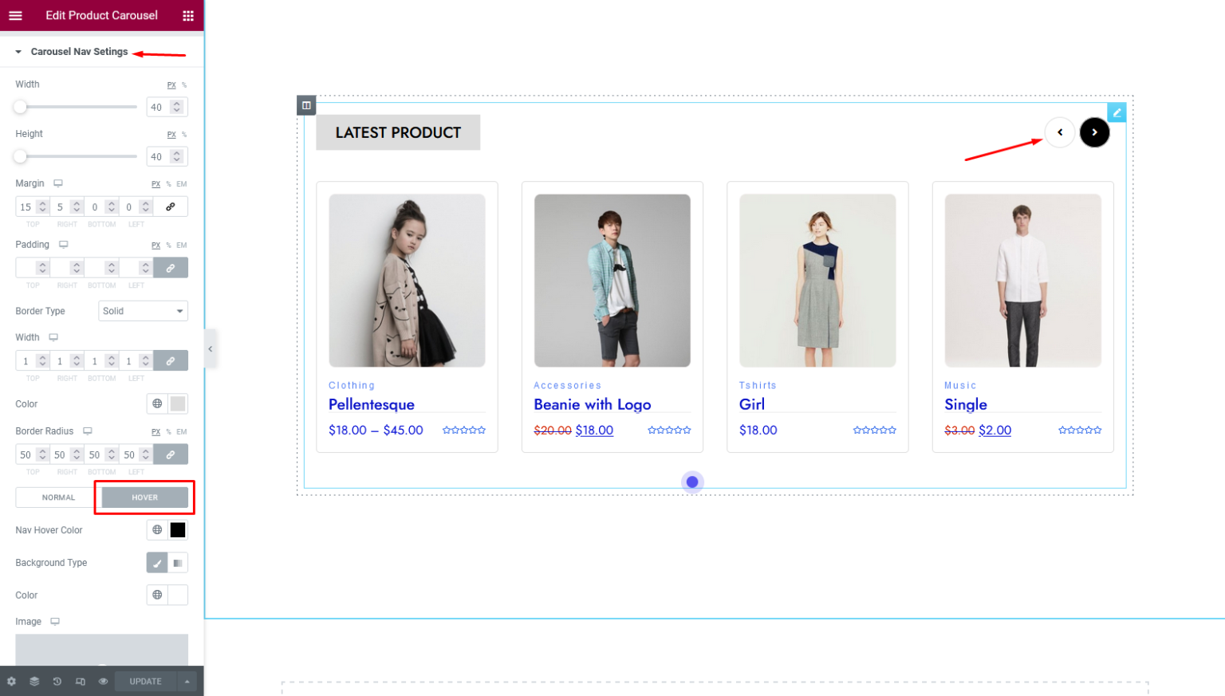Click the UPDATE button
The image size is (1225, 696).
(144, 681)
